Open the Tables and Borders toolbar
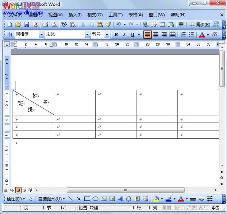This screenshot has width=227, height=214. coord(154,24)
